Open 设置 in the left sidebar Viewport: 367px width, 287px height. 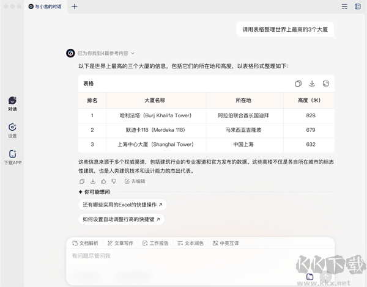pyautogui.click(x=12, y=130)
